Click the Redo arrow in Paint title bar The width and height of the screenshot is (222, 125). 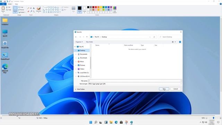tap(10, 1)
